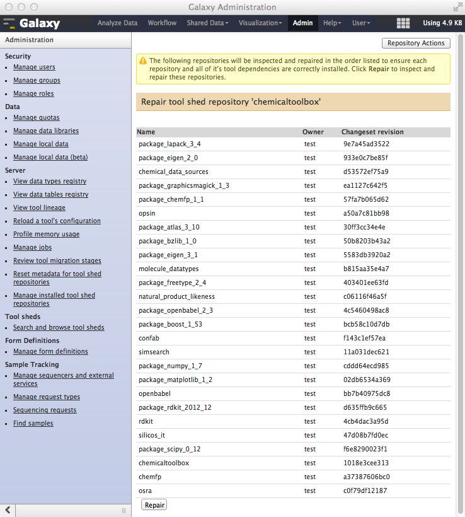Open View data tables registry link
The height and width of the screenshot is (517, 465).
[x=51, y=194]
